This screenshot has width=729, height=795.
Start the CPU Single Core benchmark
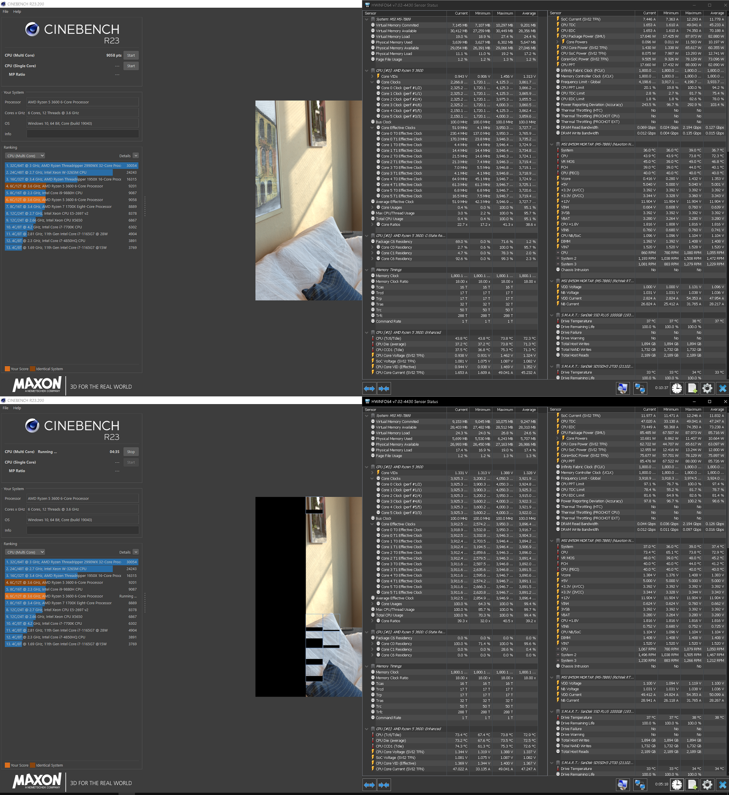click(x=131, y=66)
